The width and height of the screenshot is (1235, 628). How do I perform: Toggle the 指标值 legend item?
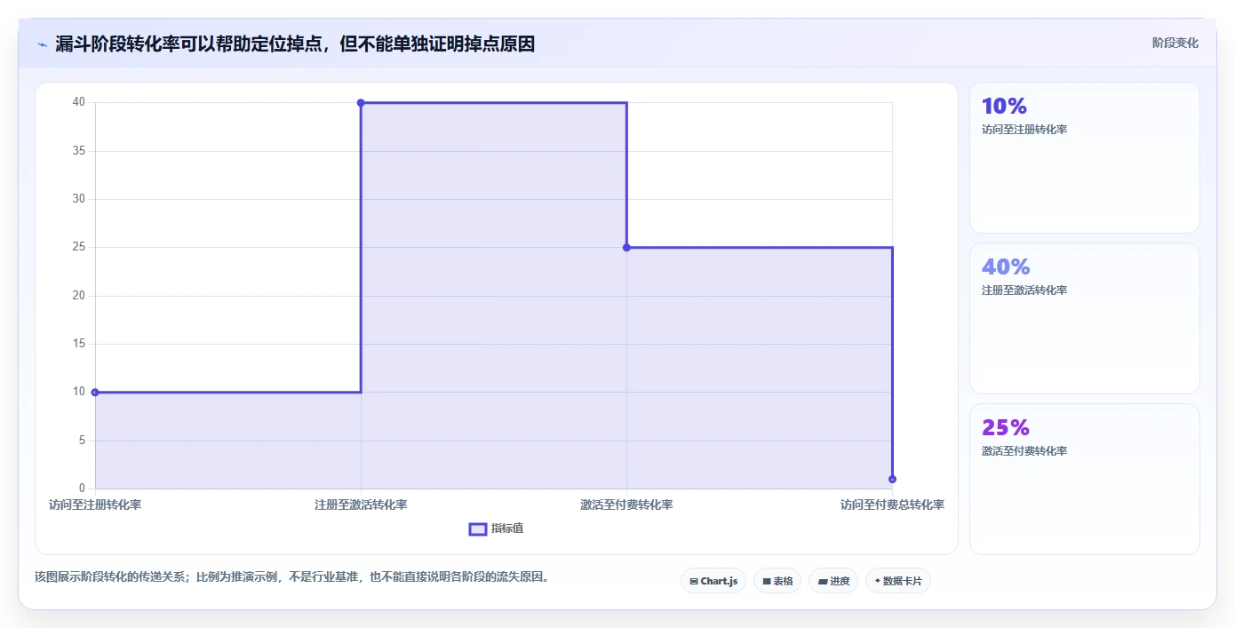pyautogui.click(x=497, y=529)
